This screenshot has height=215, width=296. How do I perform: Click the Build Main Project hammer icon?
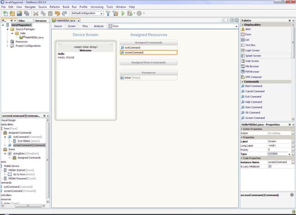tap(108, 13)
